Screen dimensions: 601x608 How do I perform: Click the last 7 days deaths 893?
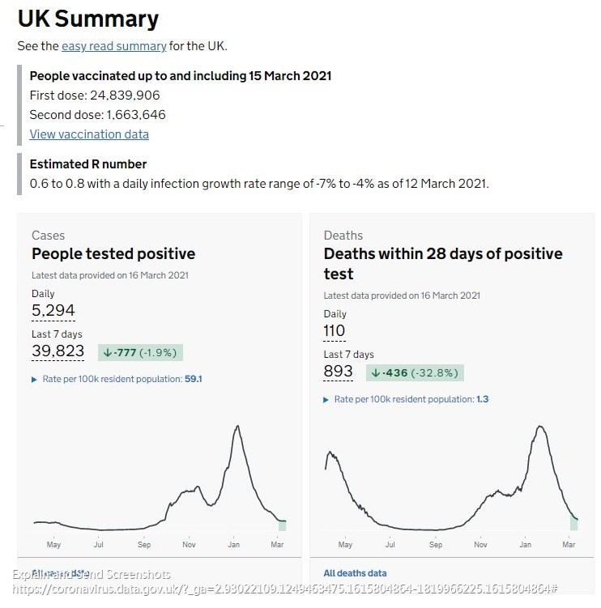338,372
